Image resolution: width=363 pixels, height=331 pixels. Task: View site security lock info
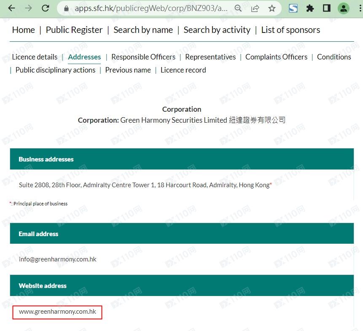click(x=67, y=8)
